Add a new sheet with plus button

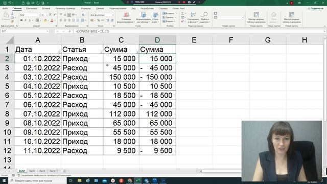pos(64,171)
